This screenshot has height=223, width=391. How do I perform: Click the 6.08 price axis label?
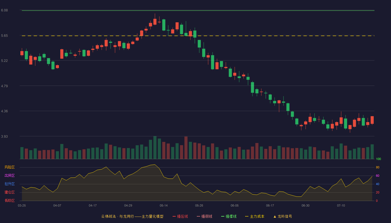click(4, 10)
